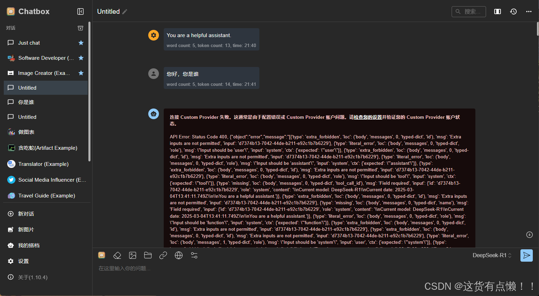Start a new chat with 新对话
The width and height of the screenshot is (539, 296).
pos(46,214)
